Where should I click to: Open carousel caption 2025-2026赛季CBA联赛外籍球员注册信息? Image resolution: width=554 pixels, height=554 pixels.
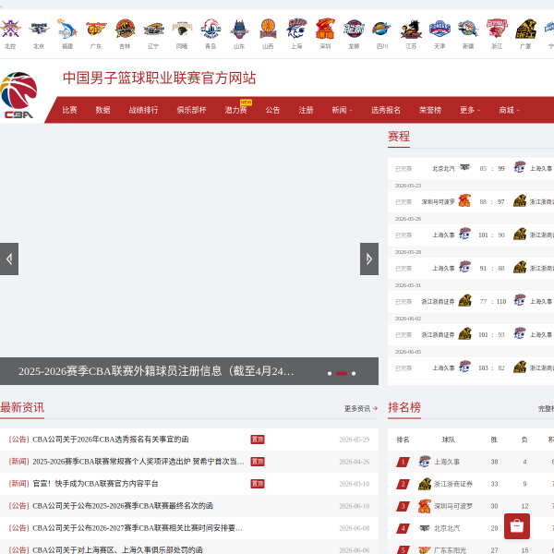[x=156, y=371]
